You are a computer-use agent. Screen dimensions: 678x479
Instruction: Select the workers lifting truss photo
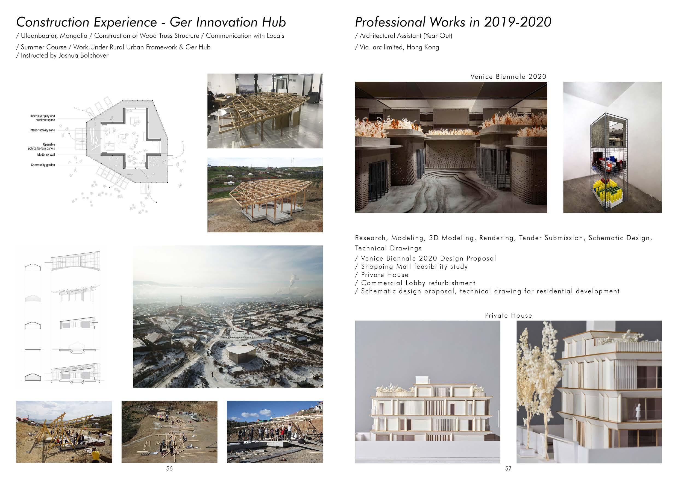click(x=275, y=432)
